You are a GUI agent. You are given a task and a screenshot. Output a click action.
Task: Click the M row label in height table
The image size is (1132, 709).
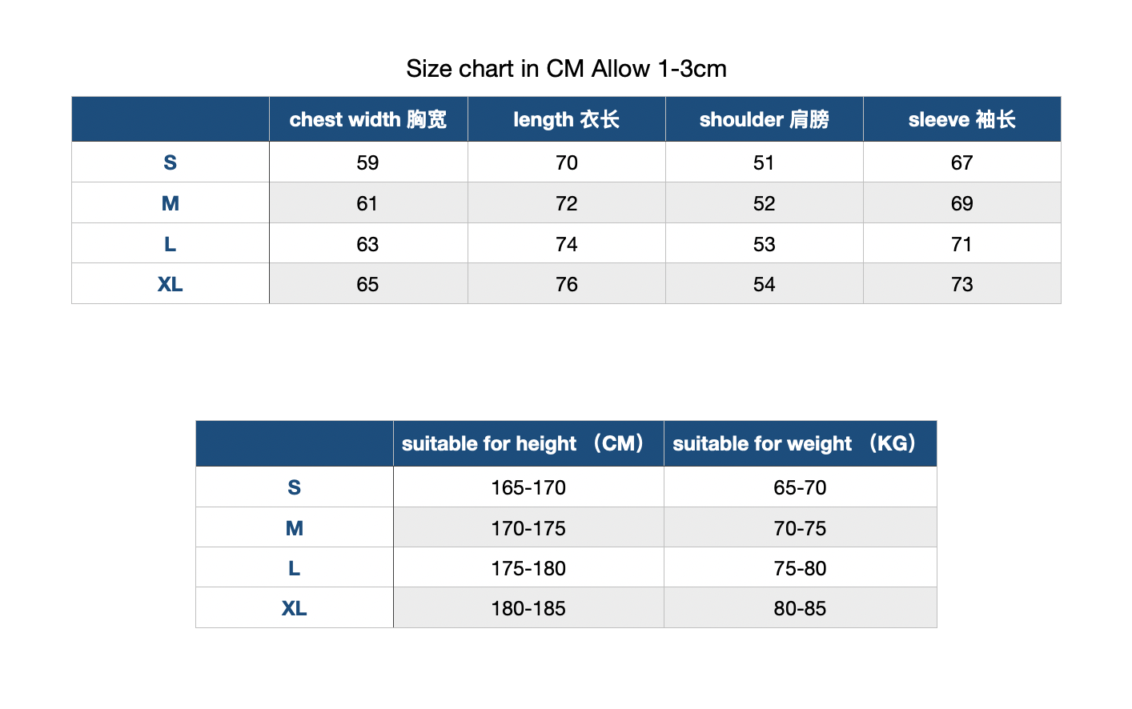pos(295,528)
